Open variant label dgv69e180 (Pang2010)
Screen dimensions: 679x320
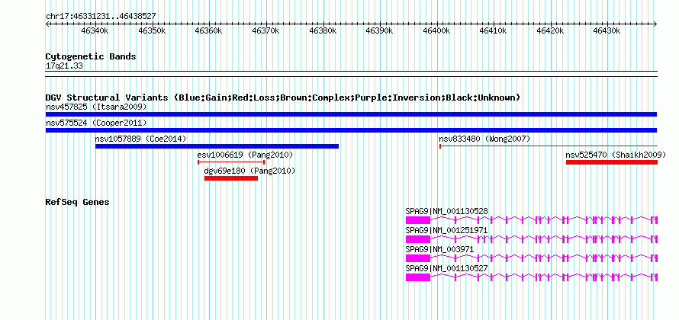coord(250,171)
